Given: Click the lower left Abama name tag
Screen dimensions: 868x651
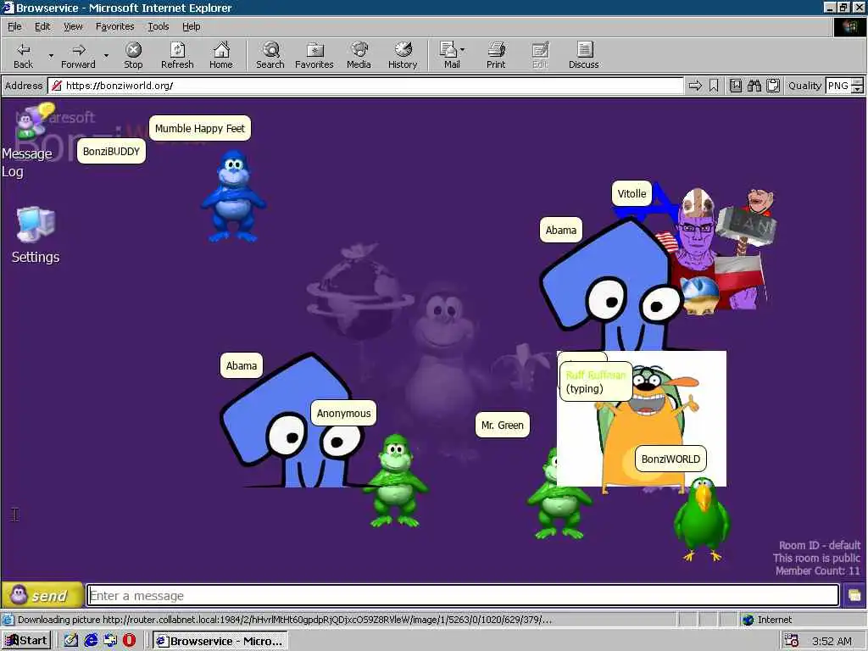Looking at the screenshot, I should pyautogui.click(x=242, y=366).
